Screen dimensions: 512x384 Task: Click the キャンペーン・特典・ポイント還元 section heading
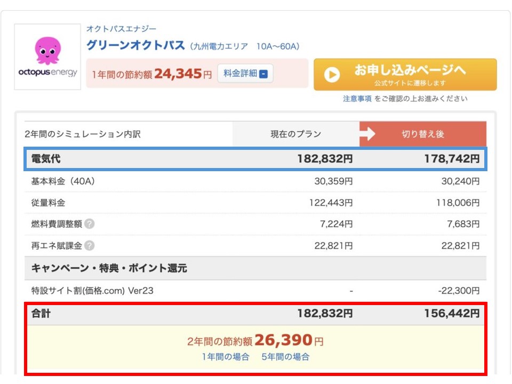tap(109, 268)
